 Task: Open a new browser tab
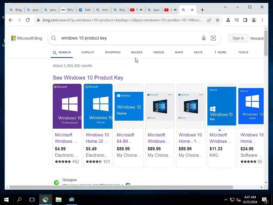click(x=202, y=10)
